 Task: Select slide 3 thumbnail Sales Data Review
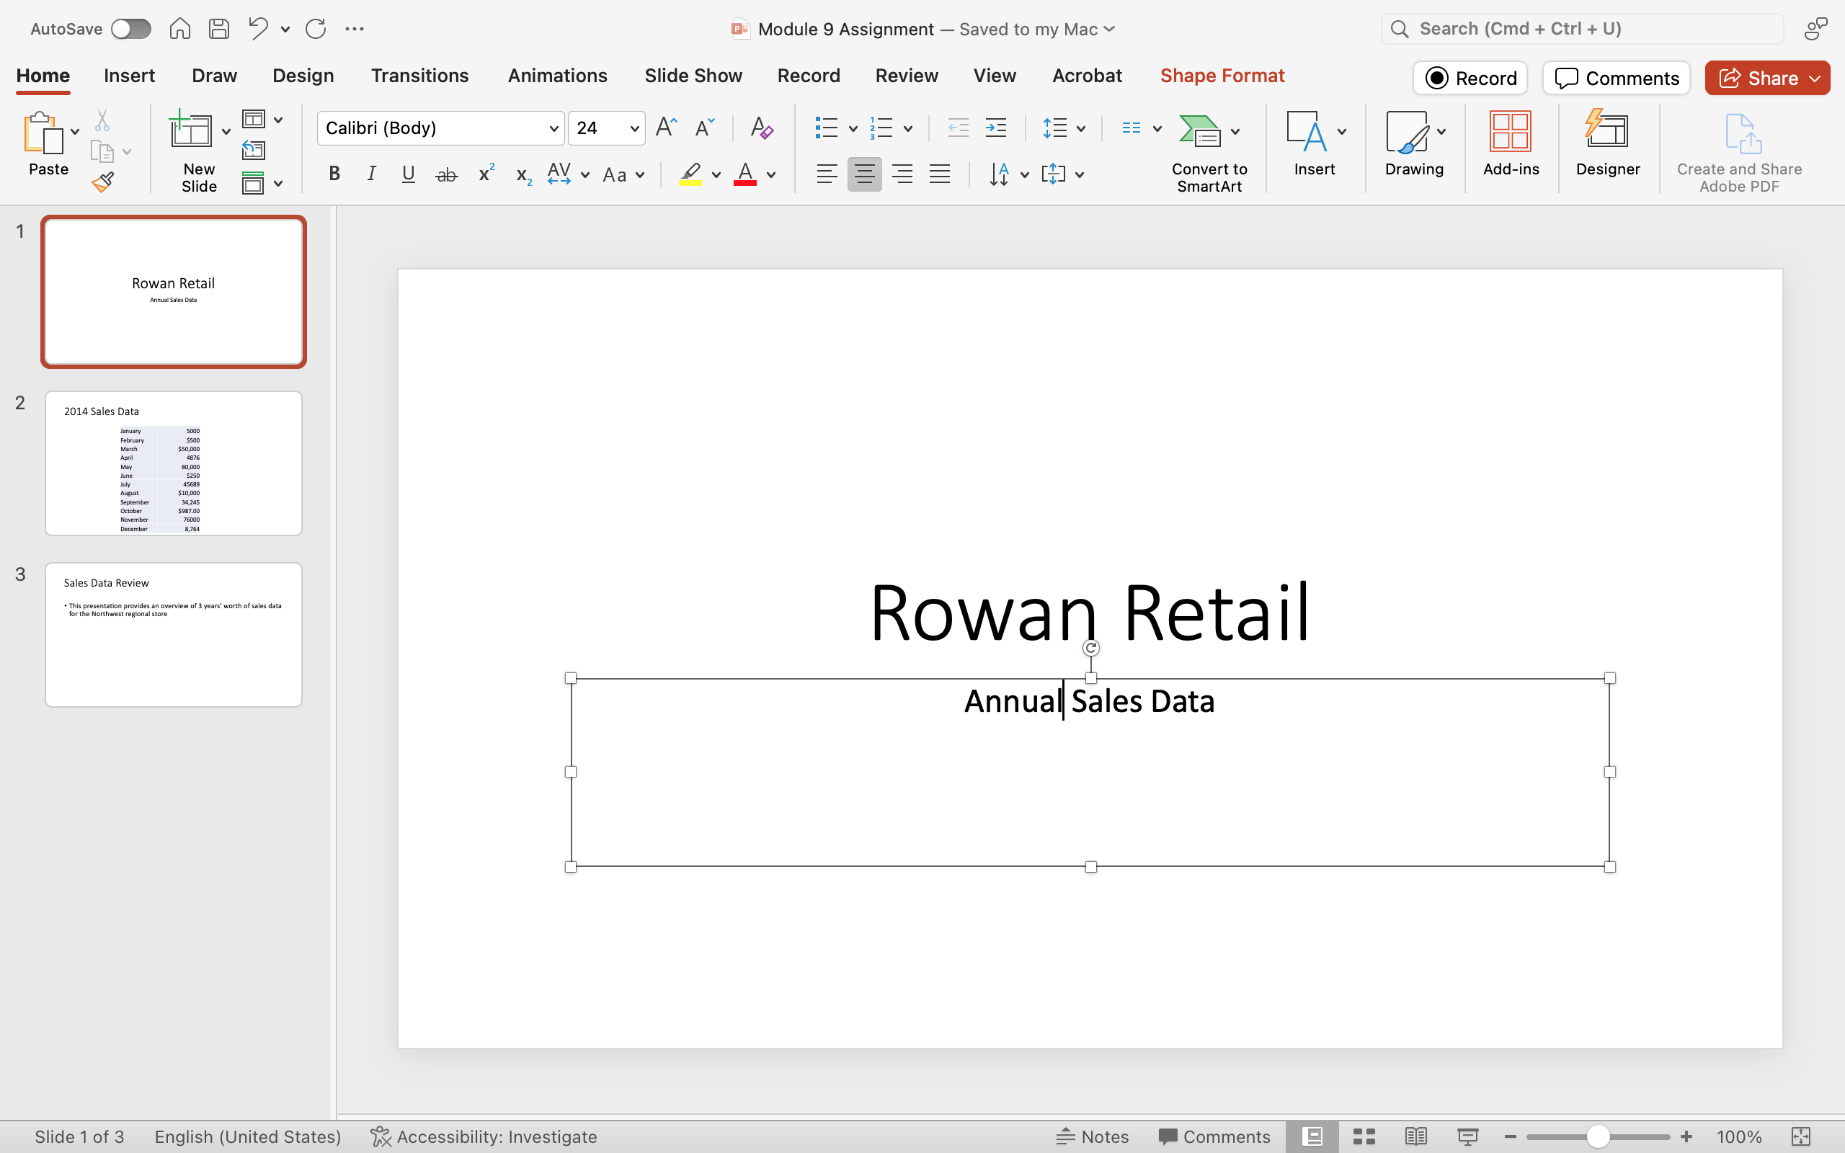pos(174,634)
